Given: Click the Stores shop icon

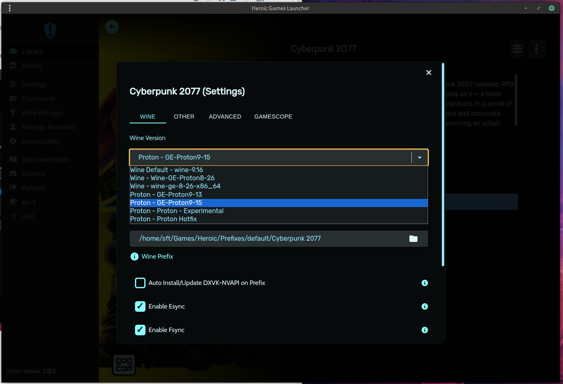Looking at the screenshot, I should pos(13,66).
